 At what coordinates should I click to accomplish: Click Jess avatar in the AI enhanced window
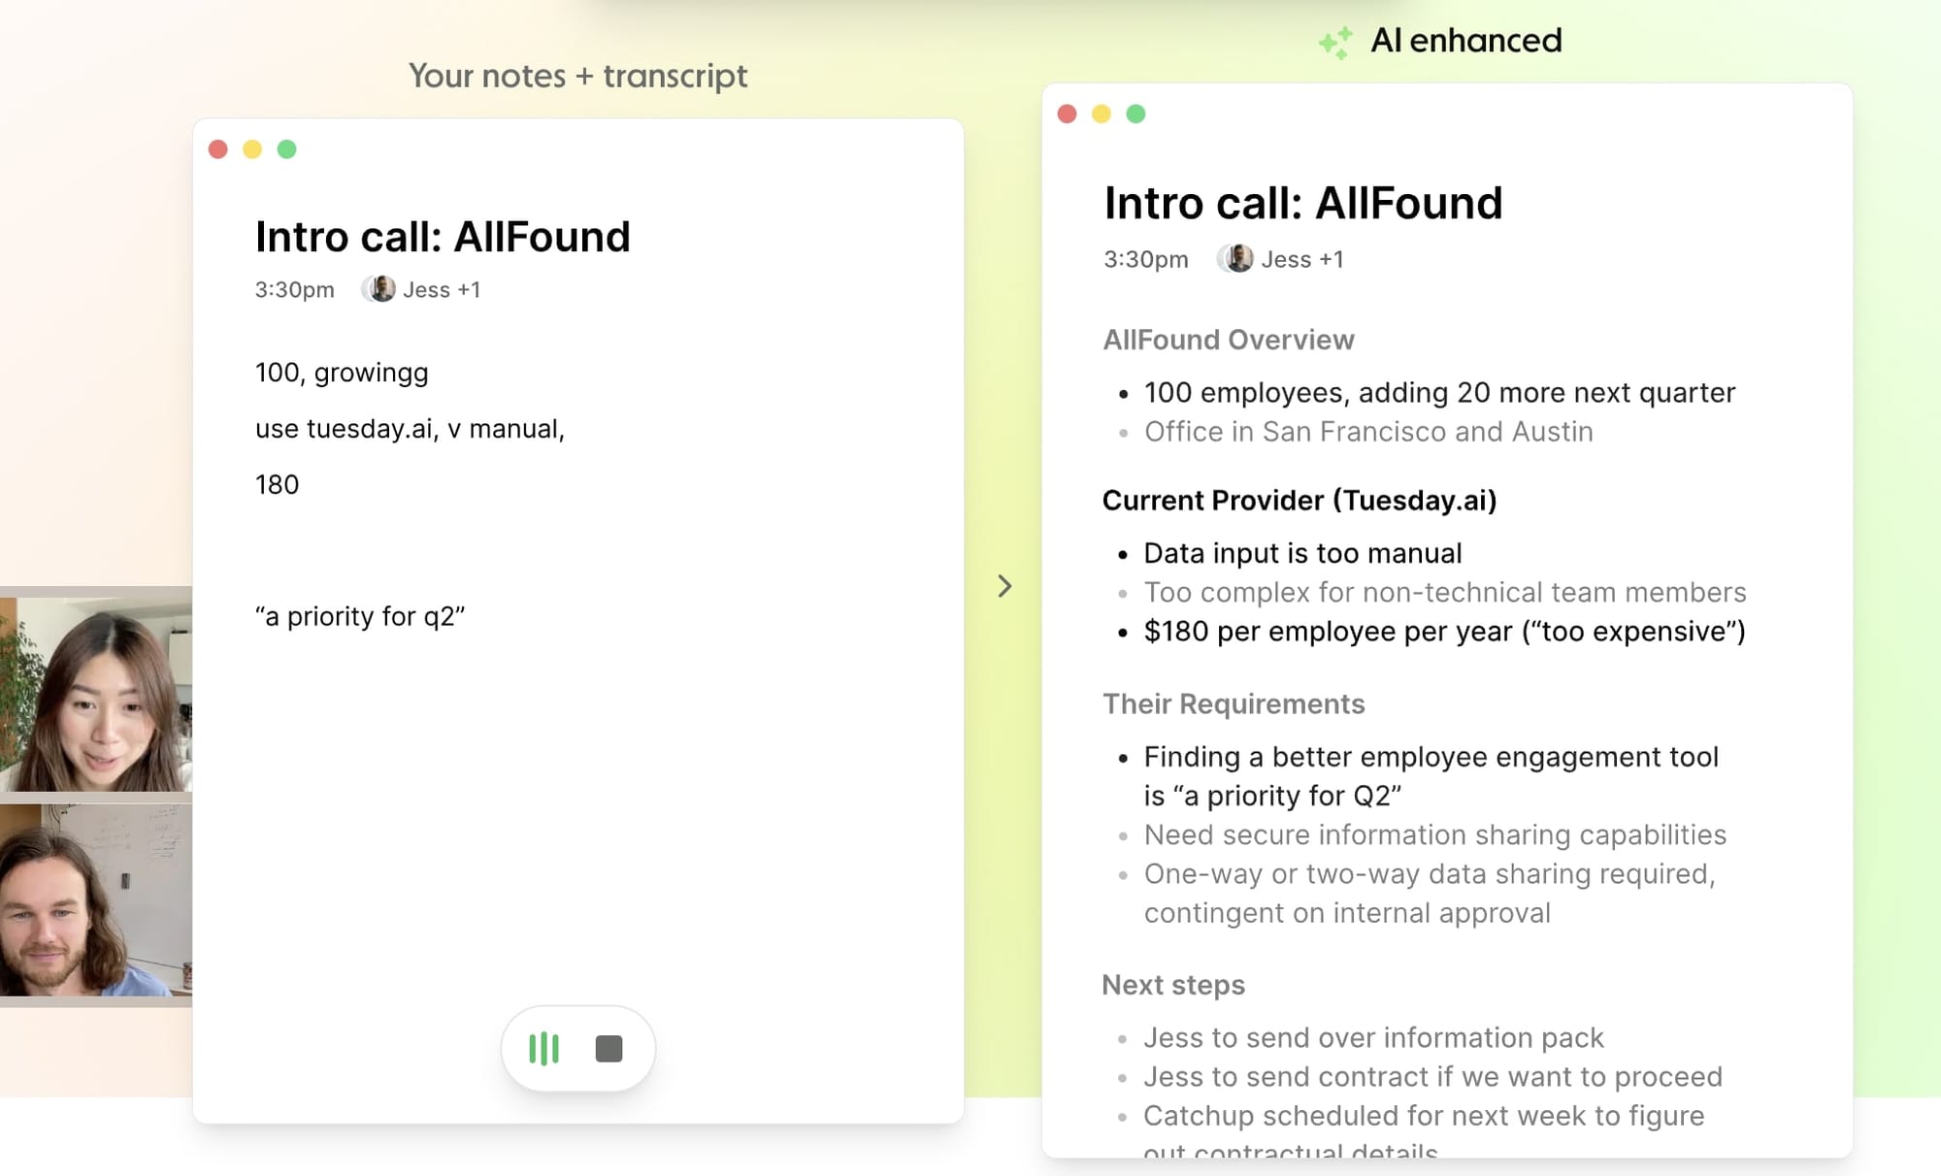coord(1237,259)
